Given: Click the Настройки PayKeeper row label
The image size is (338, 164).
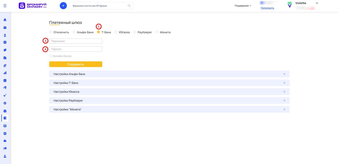Looking at the screenshot, I should (x=68, y=101).
